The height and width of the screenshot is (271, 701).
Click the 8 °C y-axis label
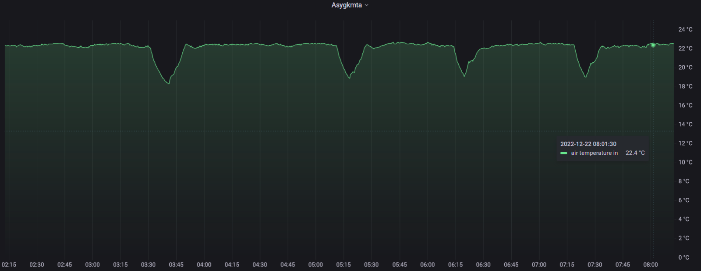click(x=683, y=181)
